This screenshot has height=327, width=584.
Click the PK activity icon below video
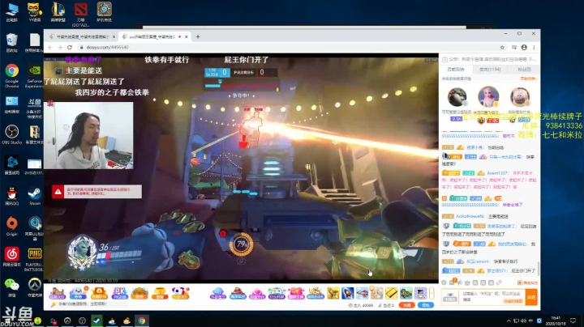pyautogui.click(x=119, y=293)
